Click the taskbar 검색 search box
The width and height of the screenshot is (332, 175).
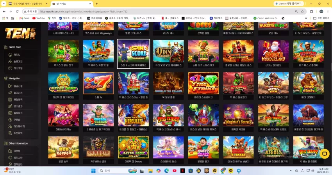coord(119,171)
